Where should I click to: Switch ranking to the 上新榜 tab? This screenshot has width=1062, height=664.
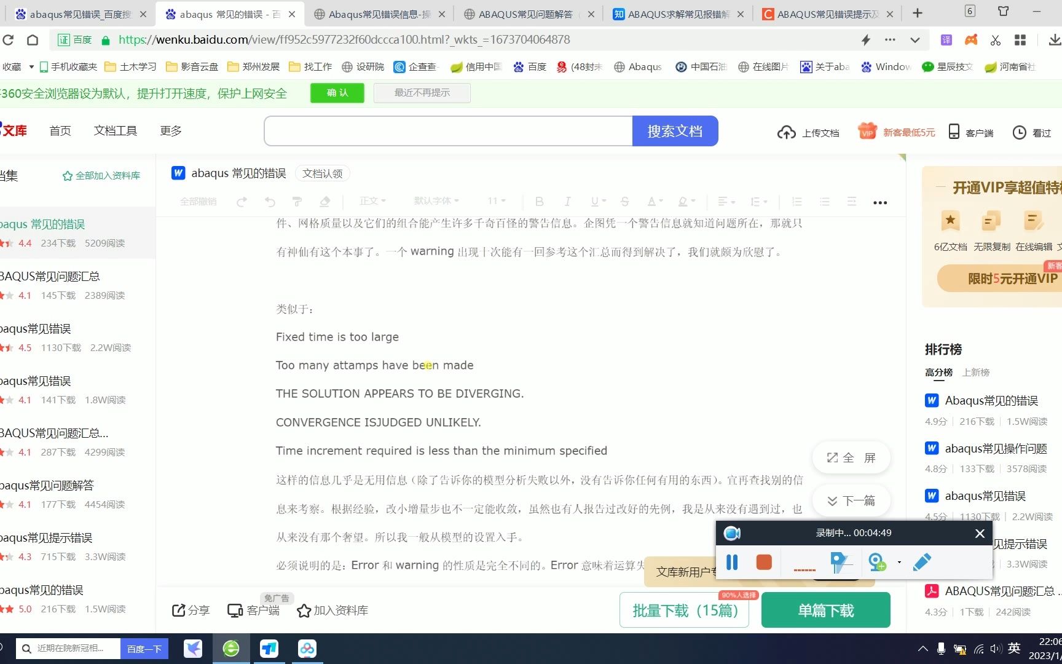point(976,373)
